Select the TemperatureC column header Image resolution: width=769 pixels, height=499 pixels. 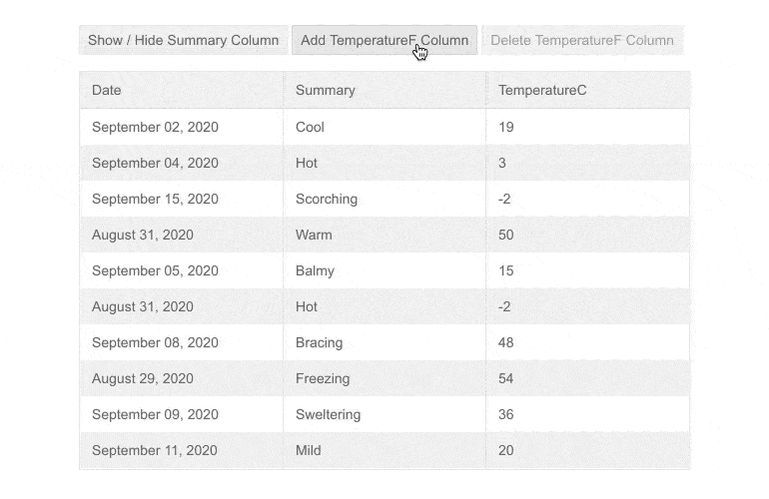click(542, 91)
